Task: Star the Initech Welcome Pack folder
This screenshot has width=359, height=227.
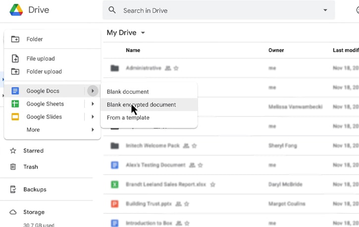Action: [194, 146]
